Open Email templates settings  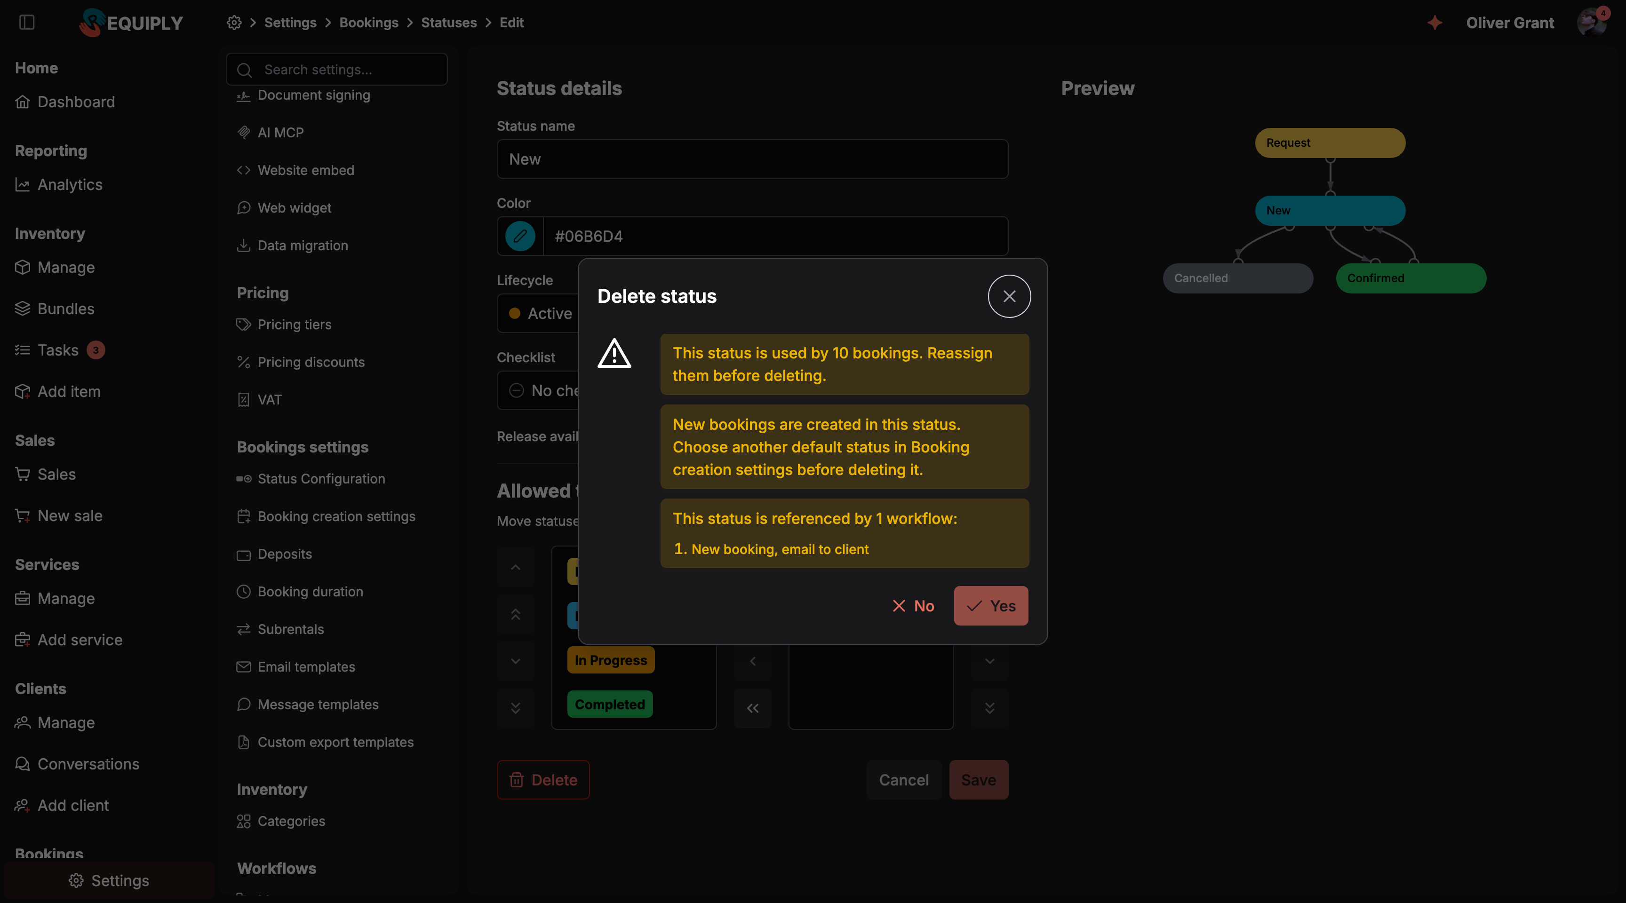pyautogui.click(x=295, y=666)
